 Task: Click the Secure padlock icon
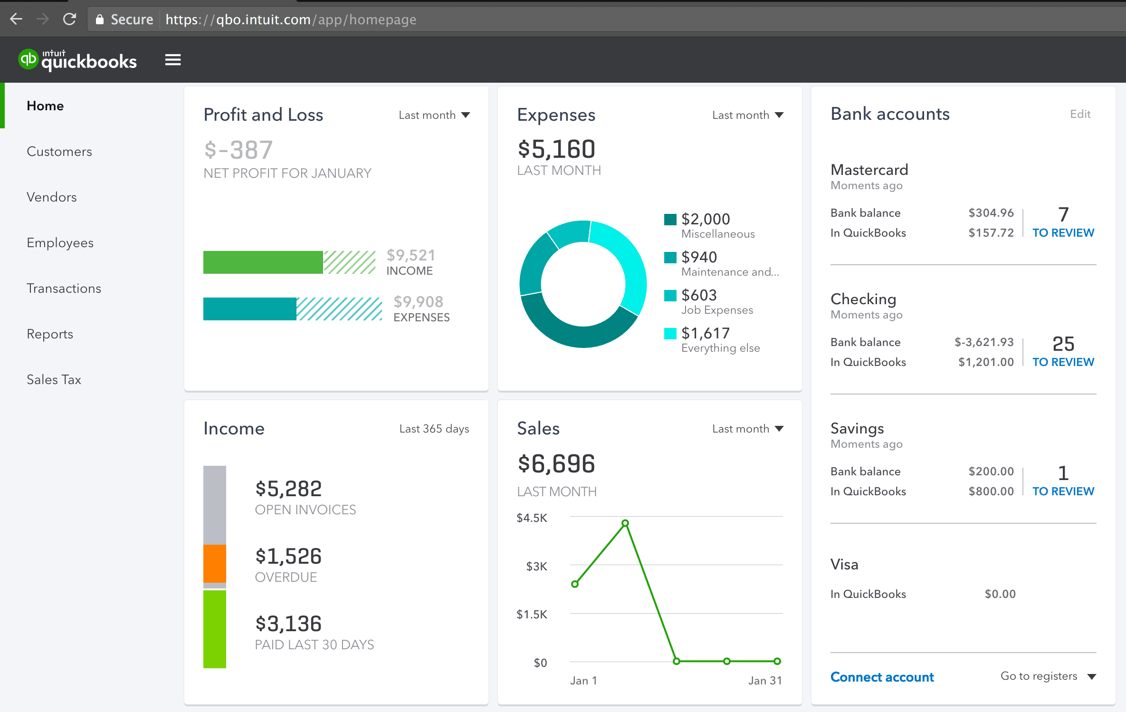[100, 19]
